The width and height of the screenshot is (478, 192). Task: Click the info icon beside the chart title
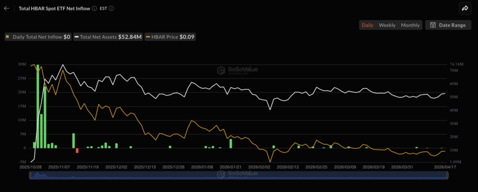click(x=95, y=8)
